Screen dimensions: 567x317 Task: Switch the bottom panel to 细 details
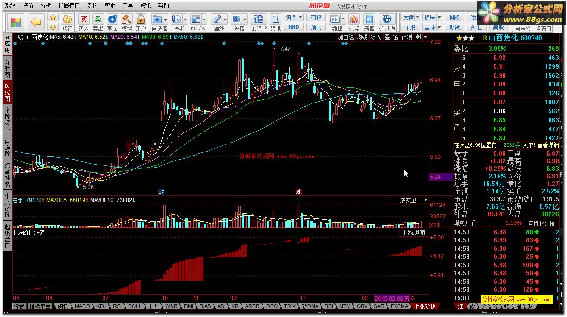coord(461,306)
